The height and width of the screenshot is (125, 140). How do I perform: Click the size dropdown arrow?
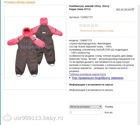pos(100,107)
